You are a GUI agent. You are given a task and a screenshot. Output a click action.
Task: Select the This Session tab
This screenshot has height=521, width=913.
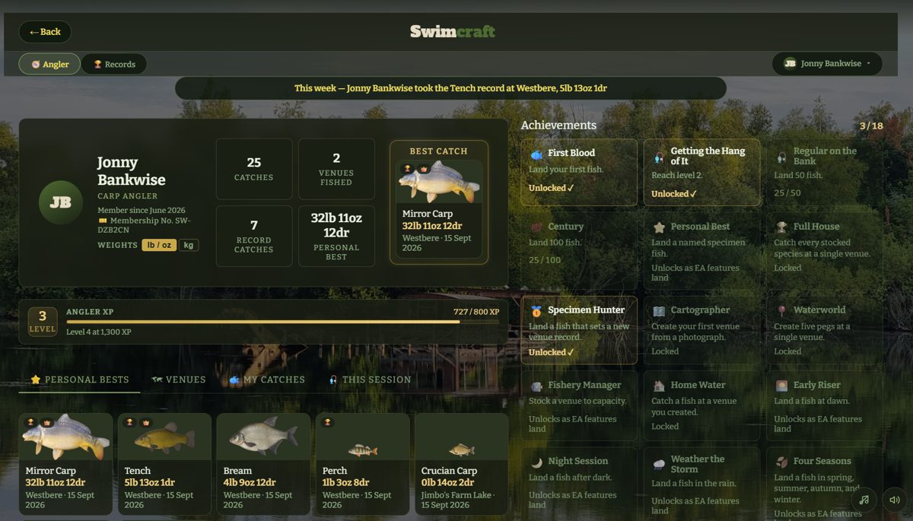pos(370,380)
